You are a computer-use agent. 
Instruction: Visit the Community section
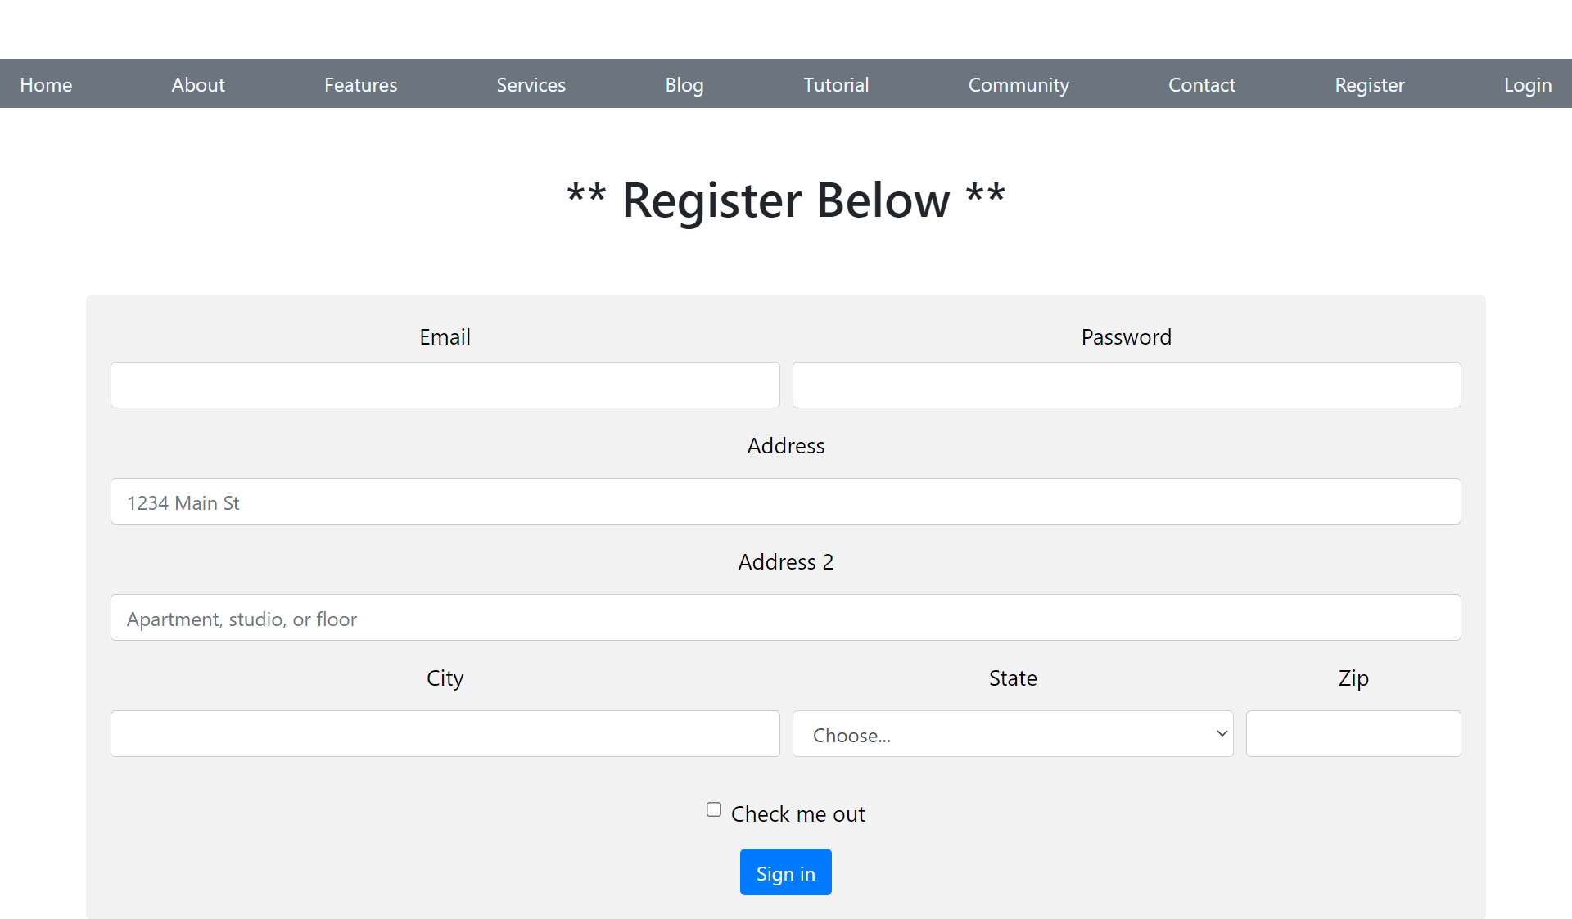point(1019,84)
